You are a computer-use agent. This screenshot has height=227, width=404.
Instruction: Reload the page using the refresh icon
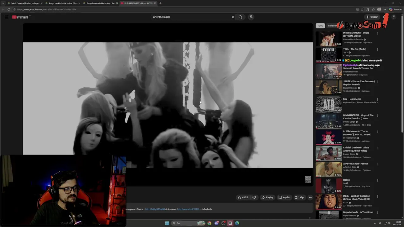(x=9, y=9)
